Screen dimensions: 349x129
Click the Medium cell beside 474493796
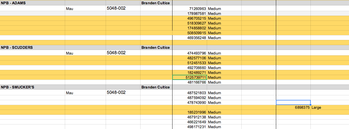[214, 53]
